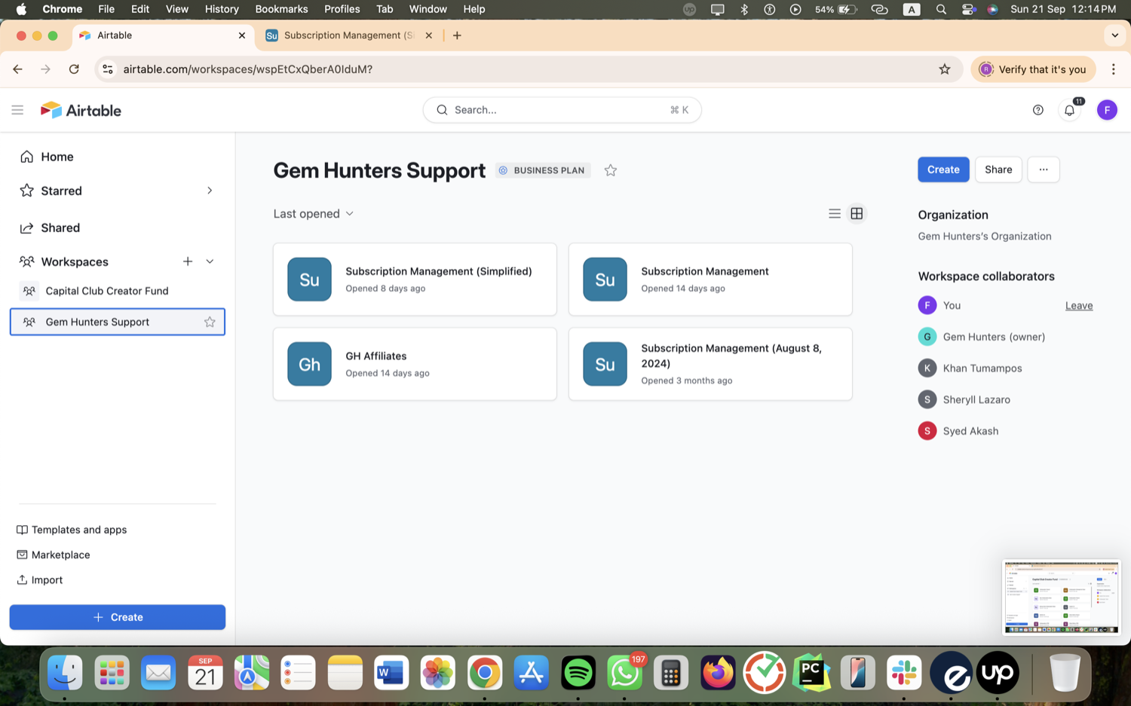
Task: Click the Search input field
Action: 562,110
